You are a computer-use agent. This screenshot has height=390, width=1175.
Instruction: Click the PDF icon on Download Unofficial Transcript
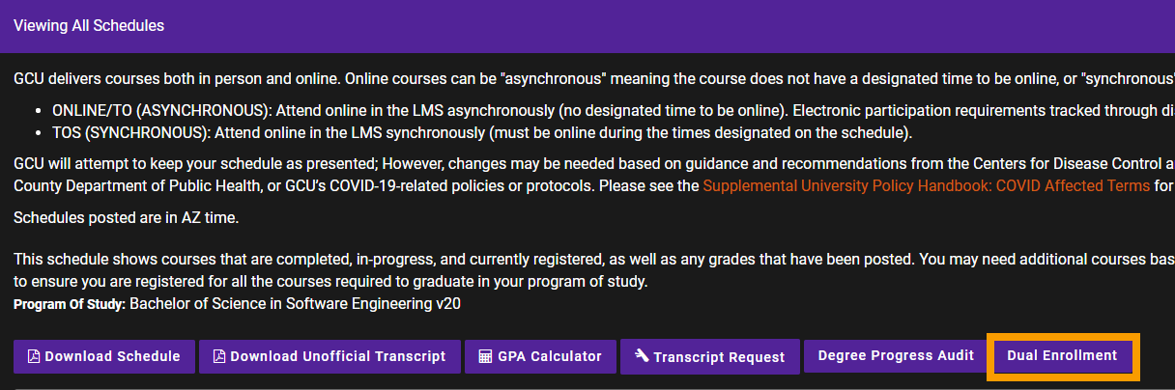point(218,356)
